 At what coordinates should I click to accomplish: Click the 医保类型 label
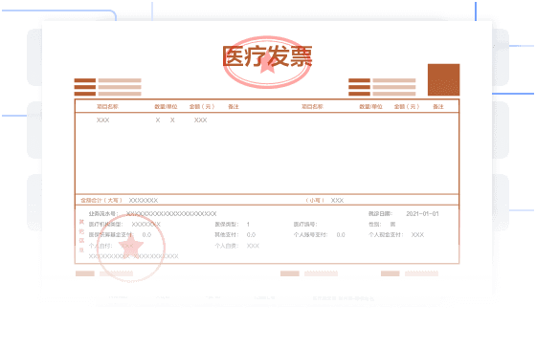[x=227, y=225]
